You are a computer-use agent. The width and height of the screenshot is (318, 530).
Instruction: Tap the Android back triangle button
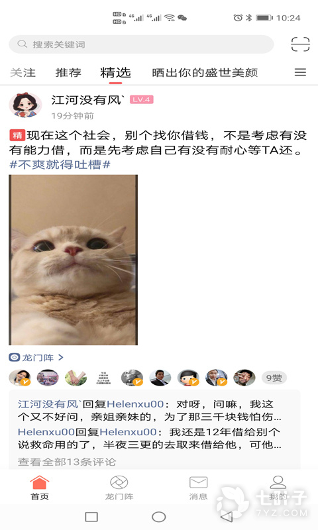227,517
